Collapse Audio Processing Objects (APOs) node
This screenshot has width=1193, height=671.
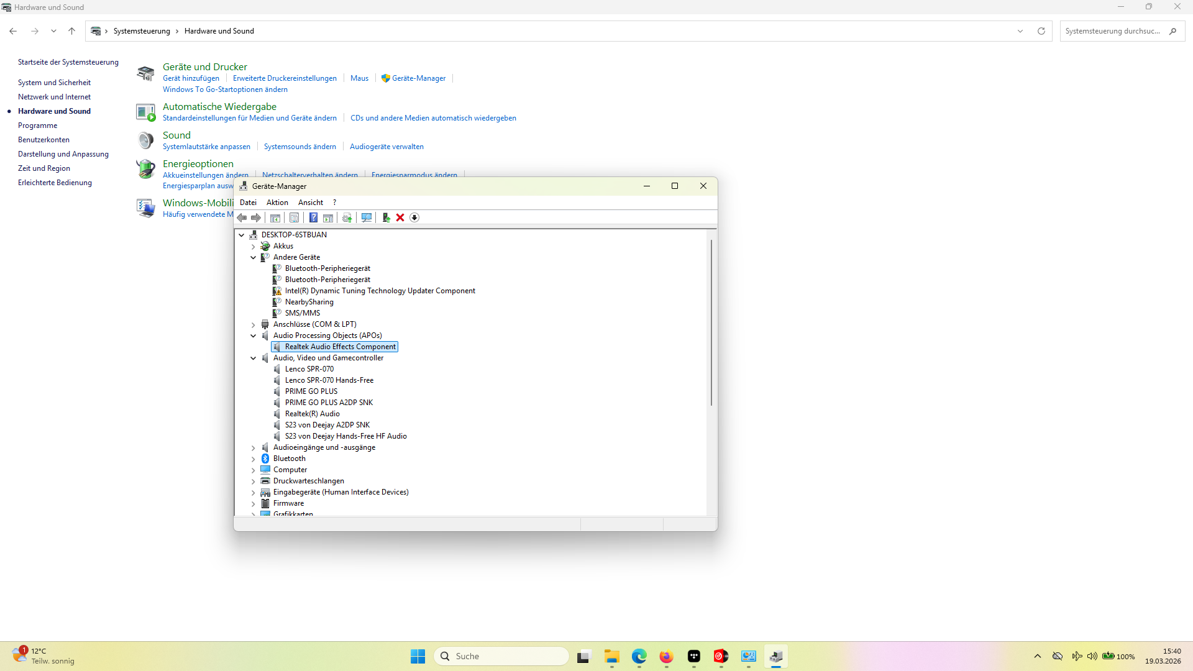tap(254, 335)
